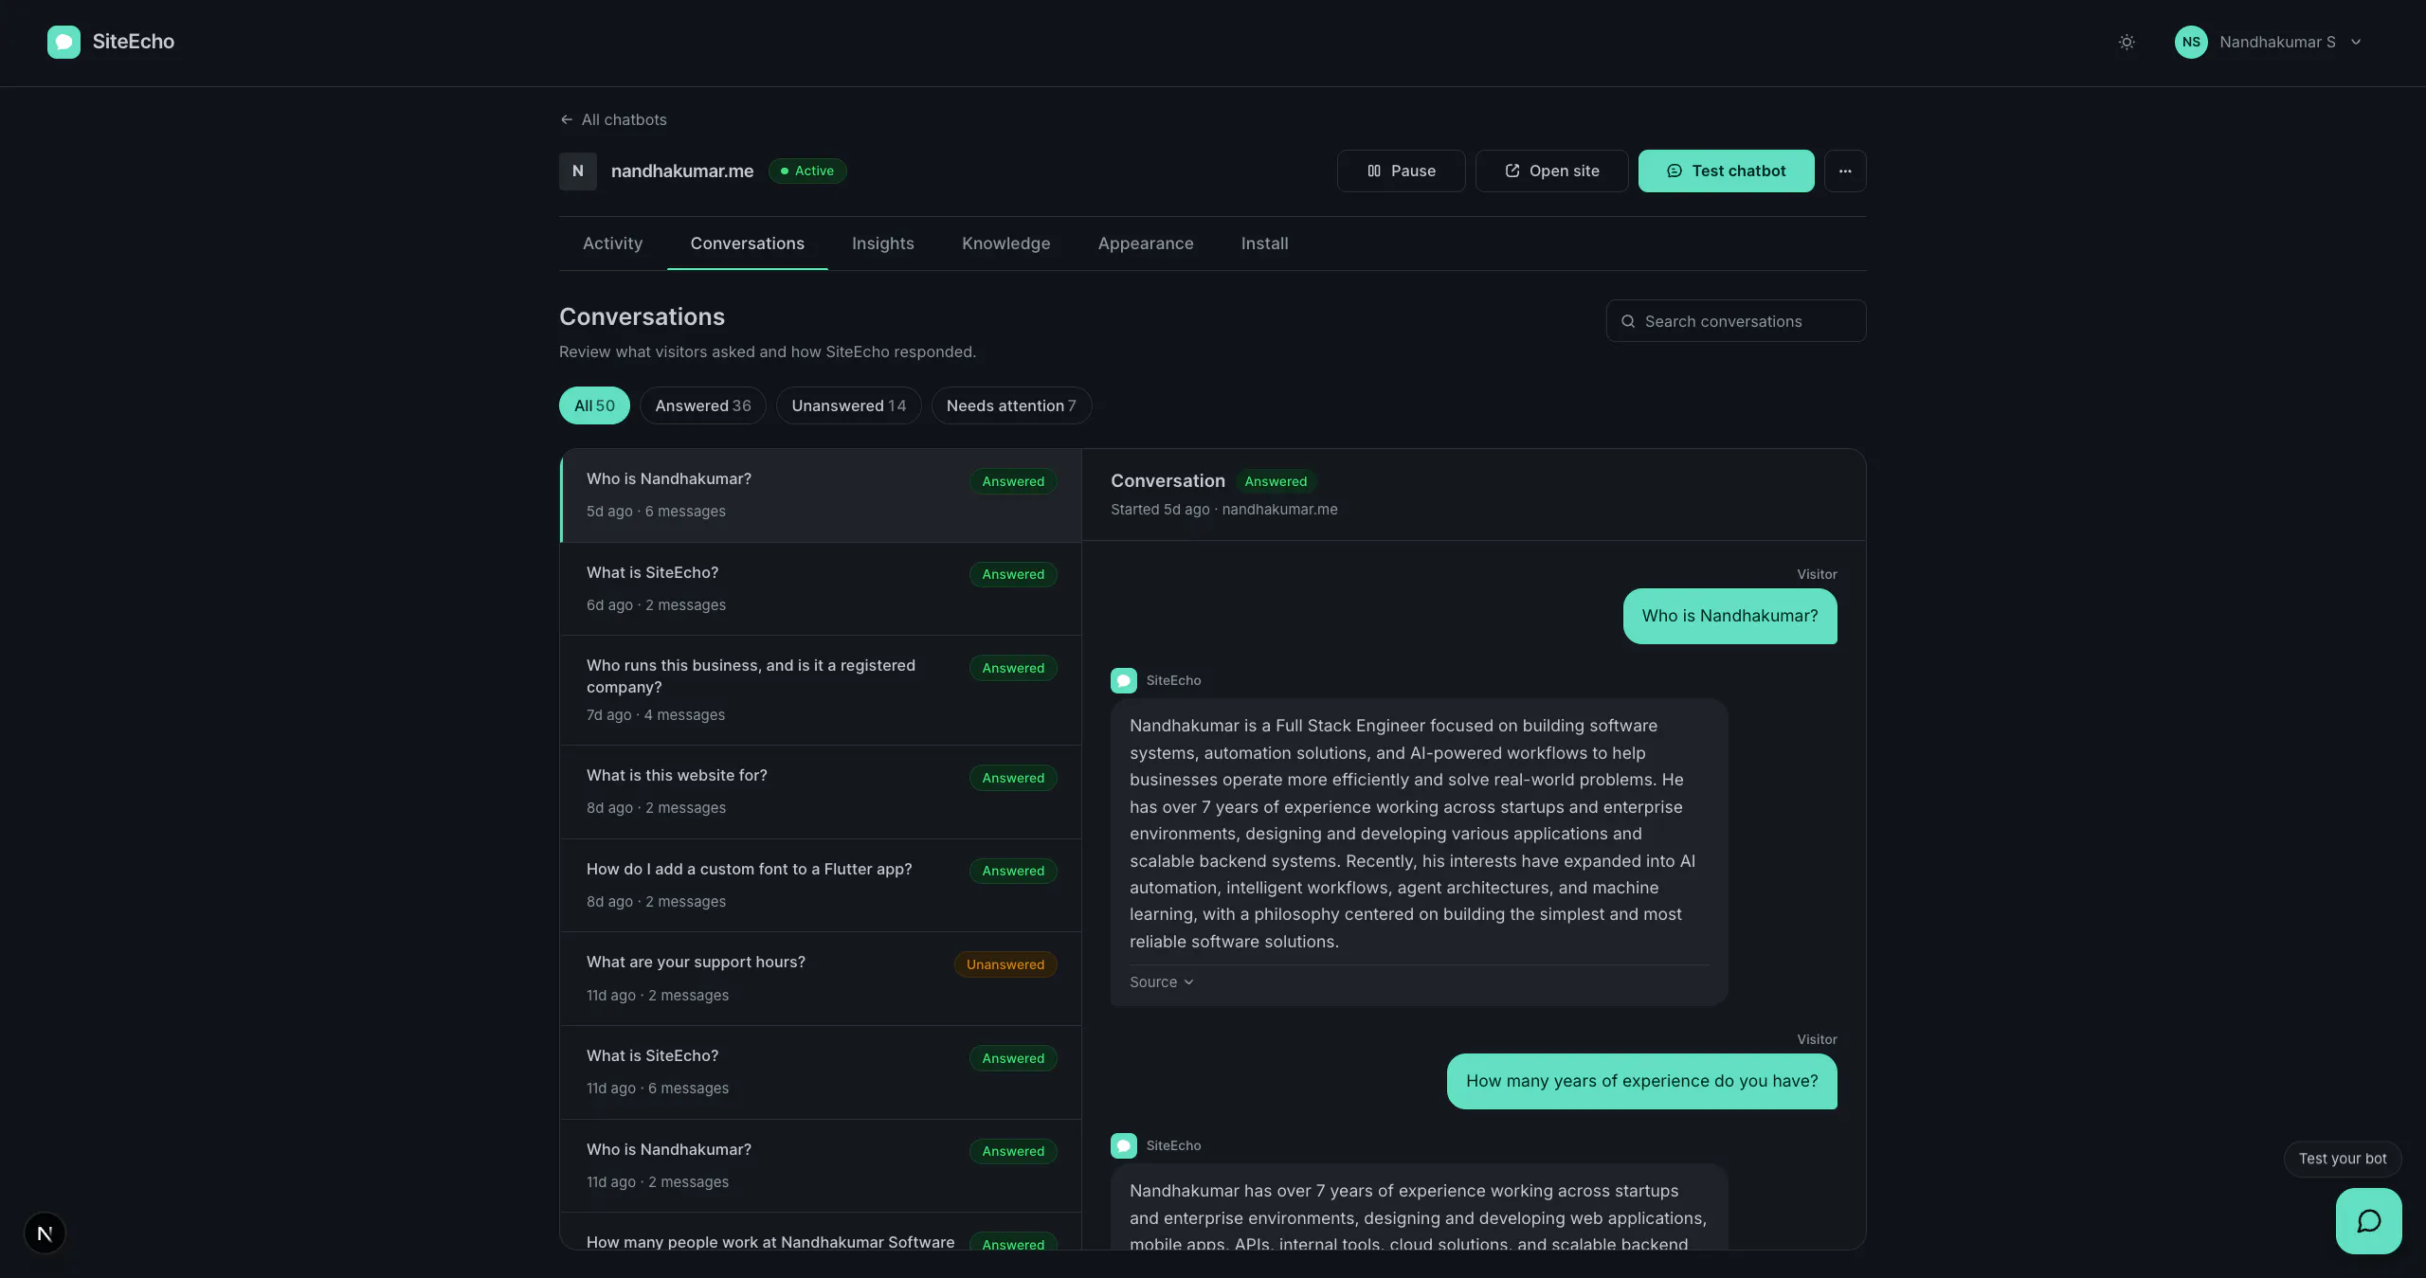2426x1278 pixels.
Task: Click the pause icon in Pause button
Action: point(1374,171)
